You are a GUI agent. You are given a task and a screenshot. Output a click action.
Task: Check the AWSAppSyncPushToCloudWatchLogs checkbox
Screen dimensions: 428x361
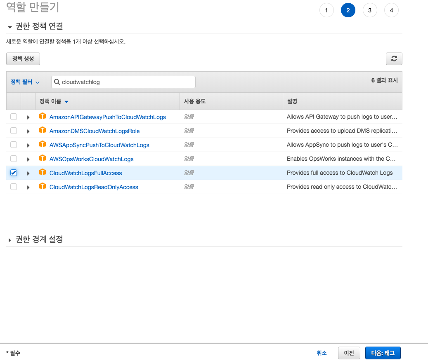click(14, 144)
